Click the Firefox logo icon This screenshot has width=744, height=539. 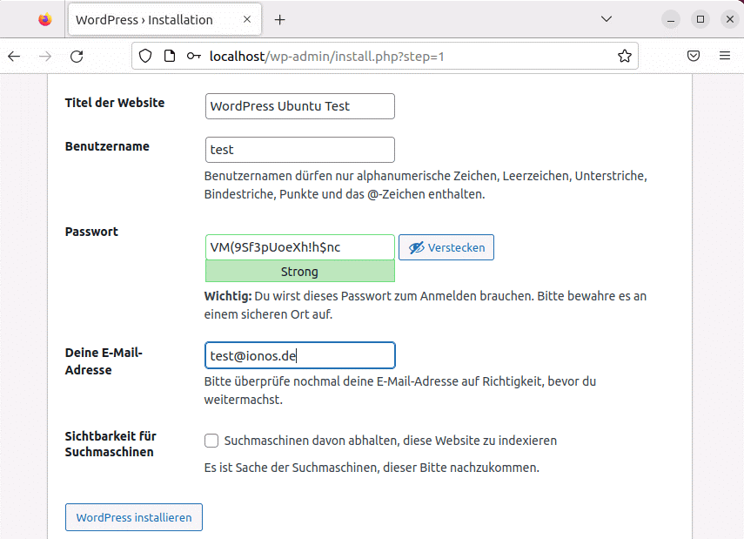45,19
